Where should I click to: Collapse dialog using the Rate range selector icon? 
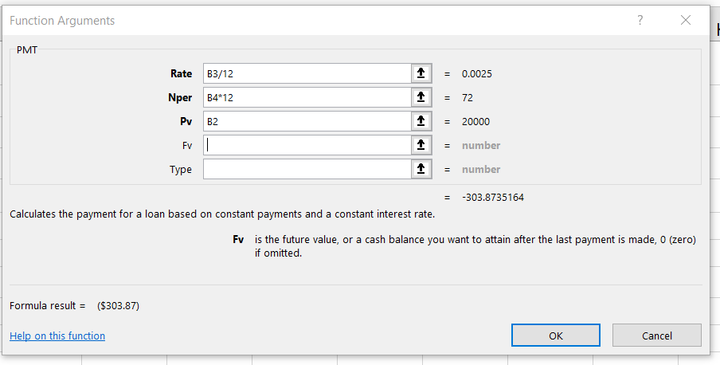(x=421, y=73)
